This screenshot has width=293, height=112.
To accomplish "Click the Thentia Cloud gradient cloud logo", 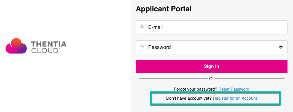I will pyautogui.click(x=16, y=46).
